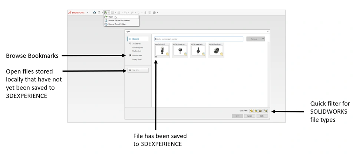Toggle the top-level assemblies quick filter
Viewport: 356px width, 154px height.
(266, 111)
